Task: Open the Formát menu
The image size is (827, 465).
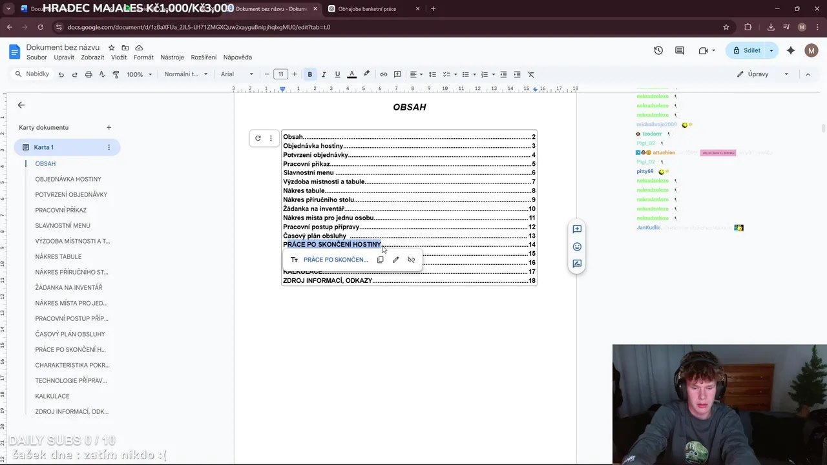Action: 143,57
